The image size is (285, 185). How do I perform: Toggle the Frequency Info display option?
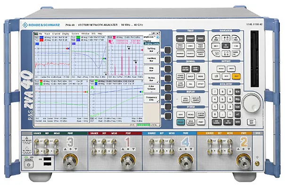(151, 98)
